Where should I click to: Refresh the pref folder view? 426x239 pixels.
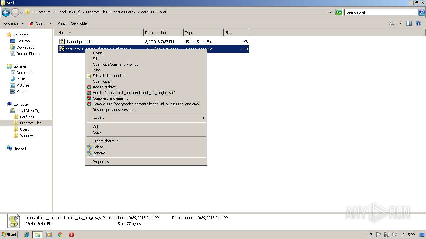pos(339,12)
